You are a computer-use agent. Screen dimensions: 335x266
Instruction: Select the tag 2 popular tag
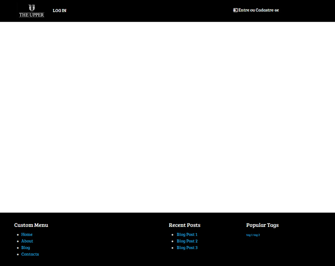257,235
